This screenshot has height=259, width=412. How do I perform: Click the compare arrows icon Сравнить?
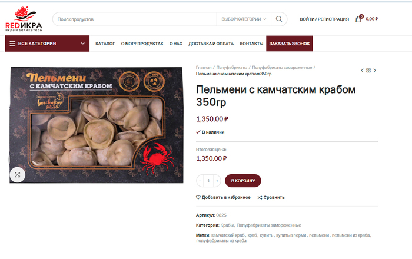click(260, 198)
